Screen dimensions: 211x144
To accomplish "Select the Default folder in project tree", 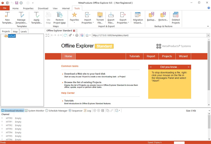I will coord(12,36).
